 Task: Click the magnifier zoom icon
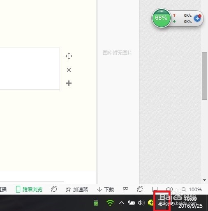184,189
